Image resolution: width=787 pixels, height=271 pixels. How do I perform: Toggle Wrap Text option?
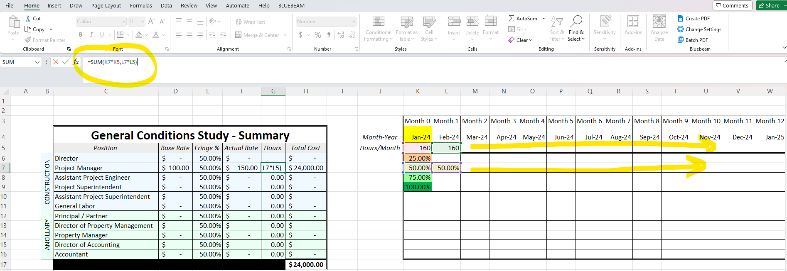coord(251,22)
